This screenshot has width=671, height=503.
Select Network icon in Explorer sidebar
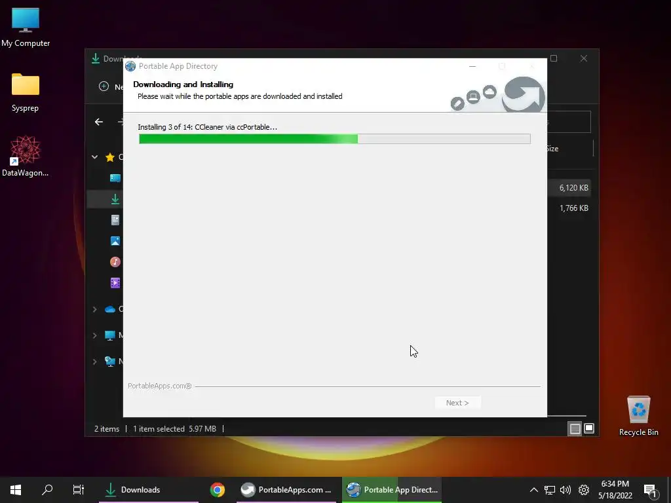coord(110,362)
